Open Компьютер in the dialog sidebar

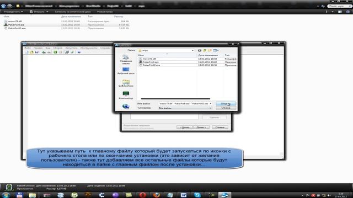point(126,95)
